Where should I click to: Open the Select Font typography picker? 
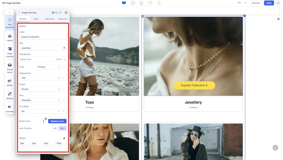43,59
